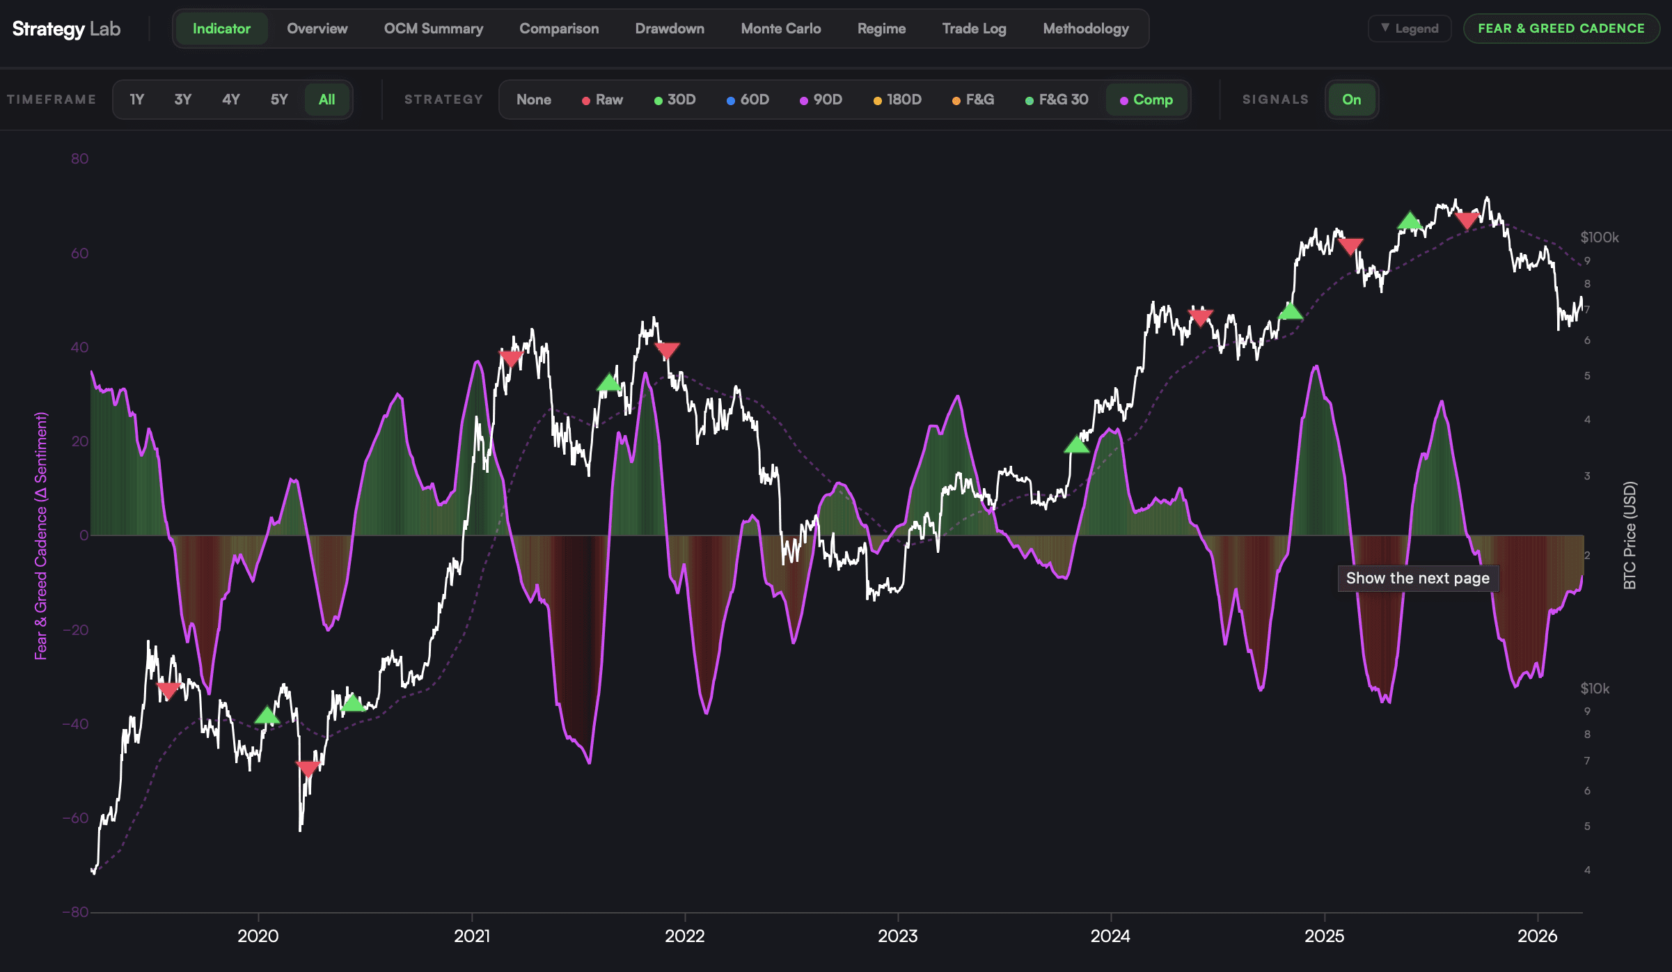Viewport: 1672px width, 972px height.
Task: Open the Trade Log tab
Action: click(974, 29)
